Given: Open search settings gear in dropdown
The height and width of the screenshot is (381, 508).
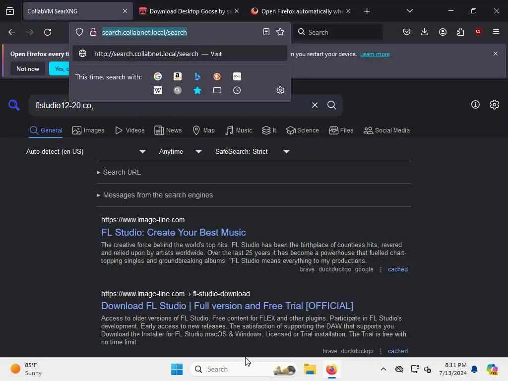Looking at the screenshot, I should click(280, 90).
